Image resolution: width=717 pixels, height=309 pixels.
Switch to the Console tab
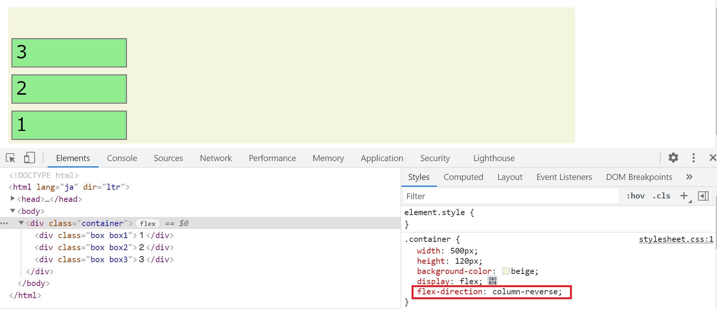click(122, 158)
